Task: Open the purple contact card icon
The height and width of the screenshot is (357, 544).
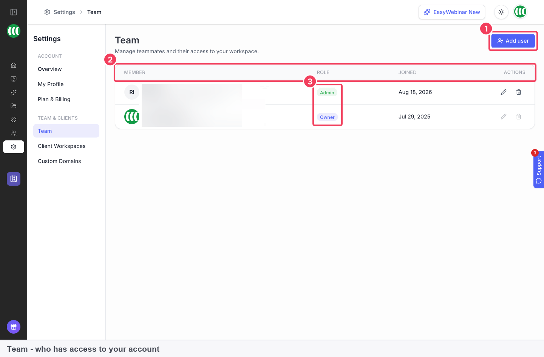Action: coord(14,179)
